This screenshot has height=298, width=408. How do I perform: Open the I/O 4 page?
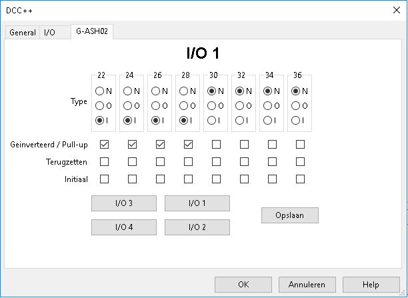(x=123, y=227)
